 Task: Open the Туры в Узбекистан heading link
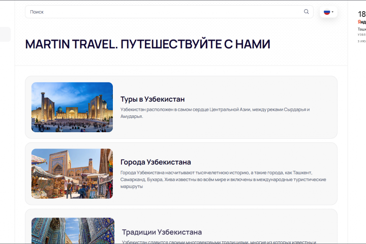[152, 99]
